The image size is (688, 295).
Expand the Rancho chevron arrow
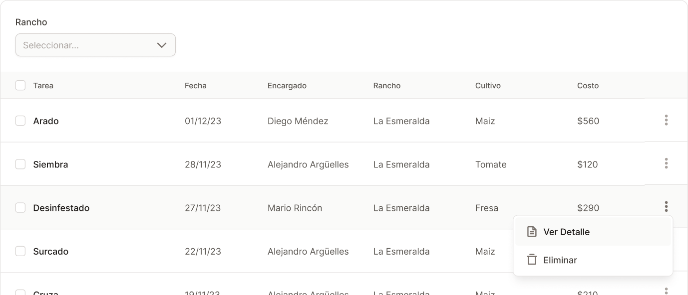162,45
